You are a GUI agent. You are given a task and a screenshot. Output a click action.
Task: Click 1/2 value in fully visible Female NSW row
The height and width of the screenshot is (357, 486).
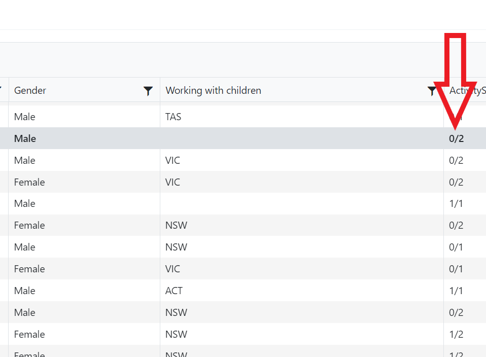[456, 334]
